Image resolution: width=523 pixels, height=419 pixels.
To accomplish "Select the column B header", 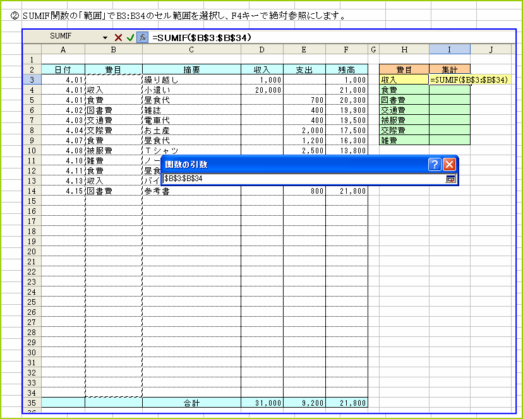I will (114, 49).
